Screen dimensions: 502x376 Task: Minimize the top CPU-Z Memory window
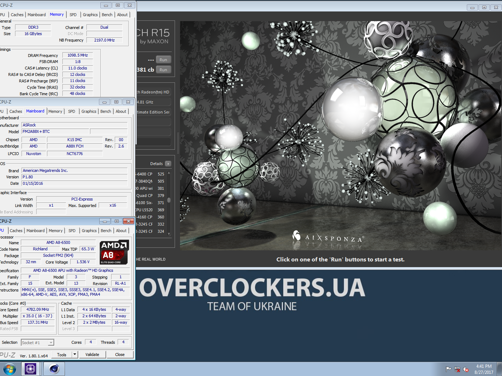(x=105, y=5)
